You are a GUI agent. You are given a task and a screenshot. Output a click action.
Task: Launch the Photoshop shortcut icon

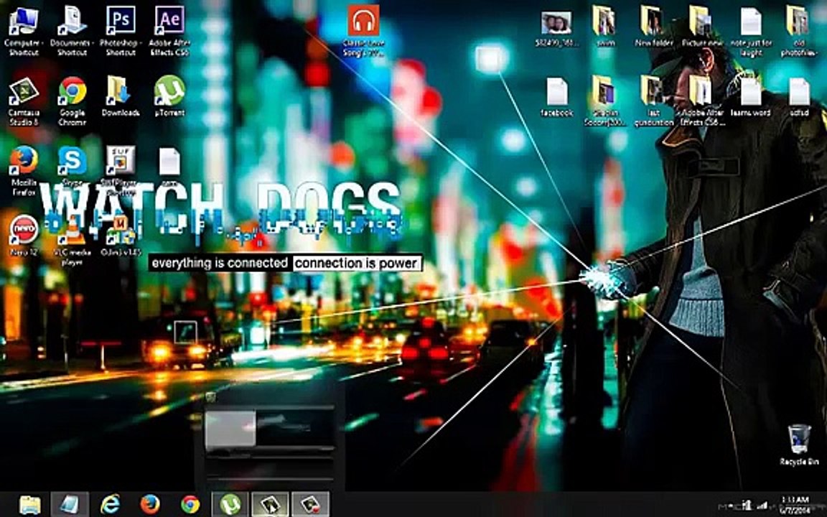(x=121, y=31)
